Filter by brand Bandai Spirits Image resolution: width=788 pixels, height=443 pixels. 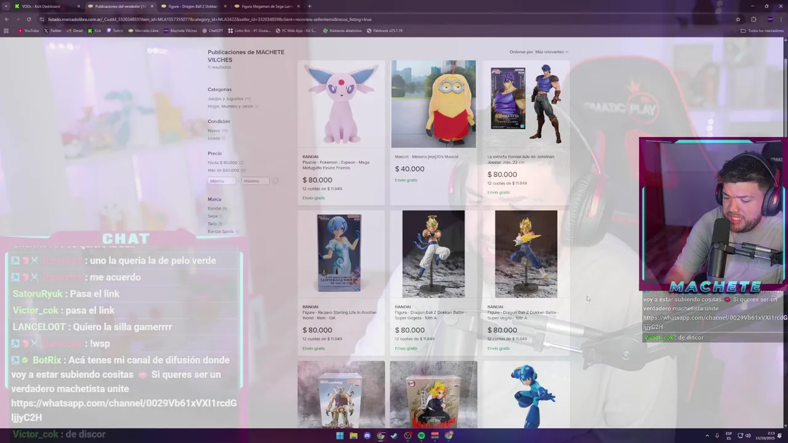coord(220,231)
